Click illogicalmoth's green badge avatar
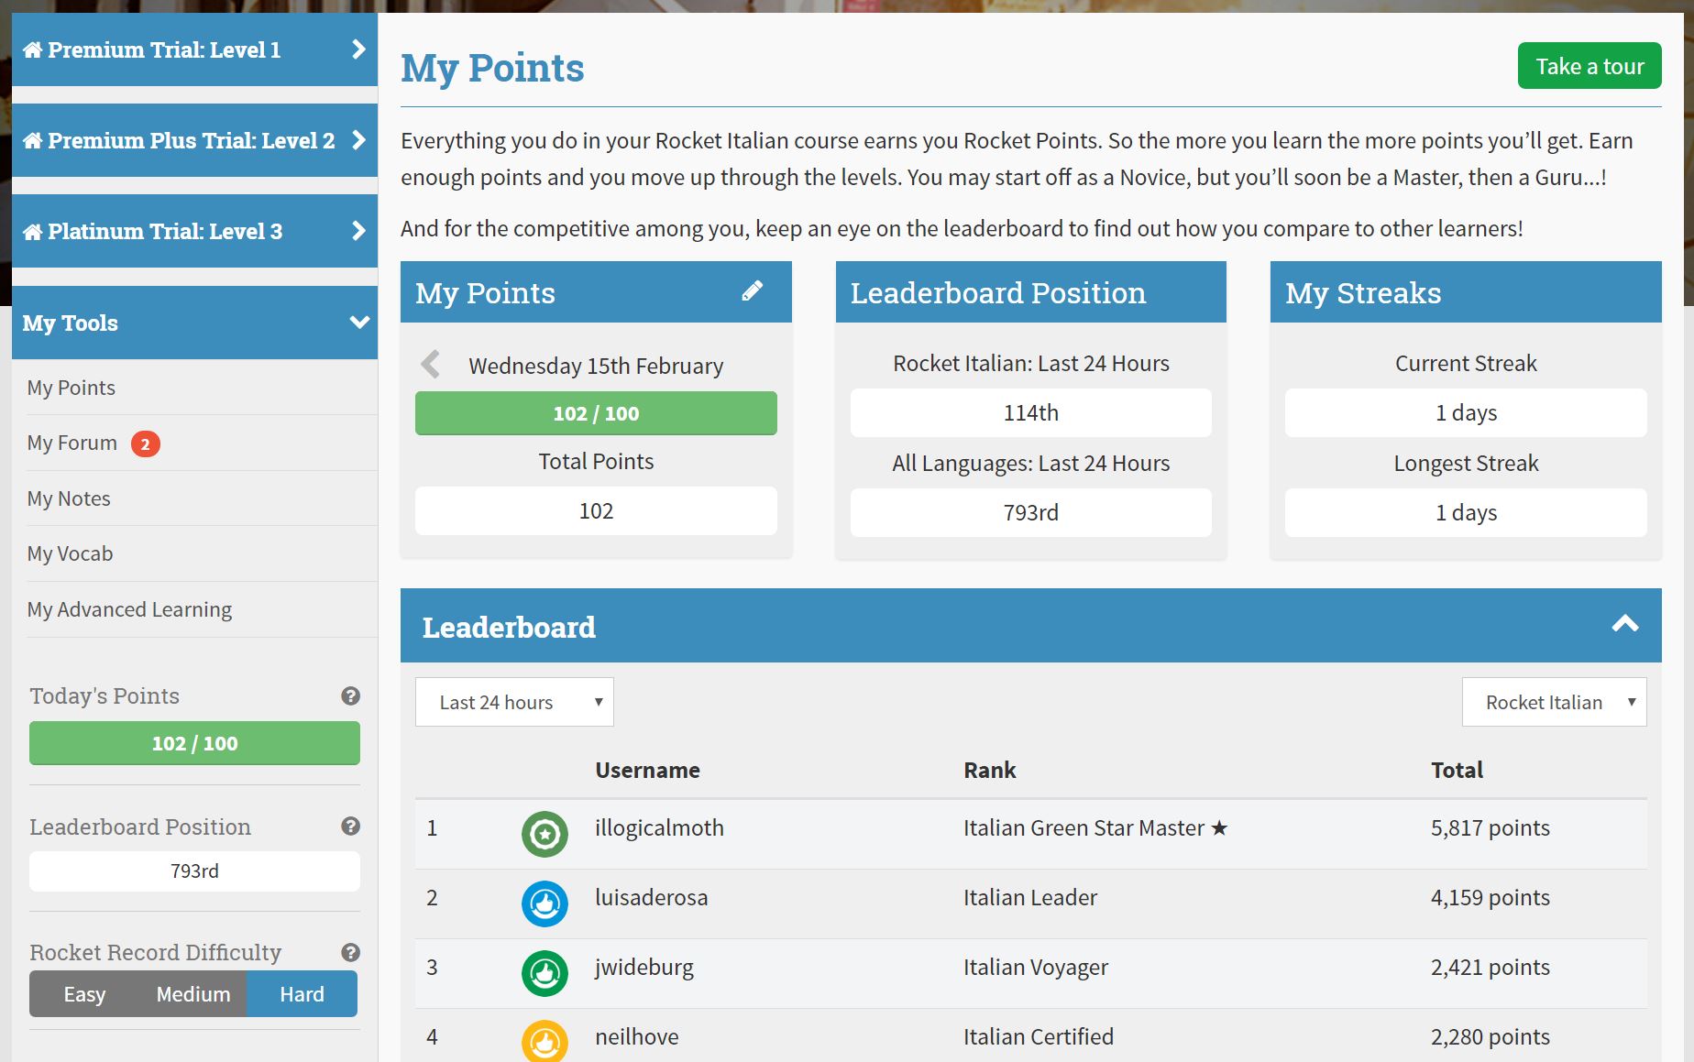Viewport: 1694px width, 1062px height. (x=544, y=834)
